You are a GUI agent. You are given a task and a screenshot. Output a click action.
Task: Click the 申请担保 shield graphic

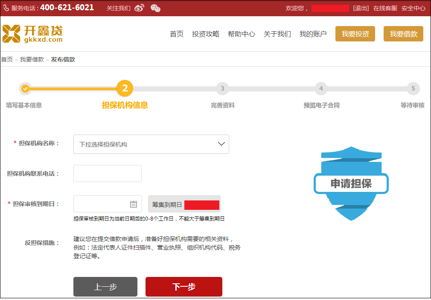pyautogui.click(x=351, y=183)
